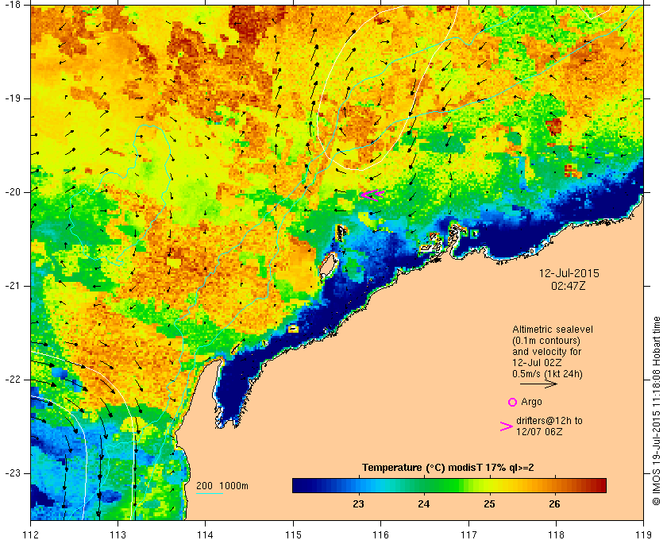Click the dark red end of the temperature colorbar
The width and height of the screenshot is (667, 540).
tap(599, 485)
